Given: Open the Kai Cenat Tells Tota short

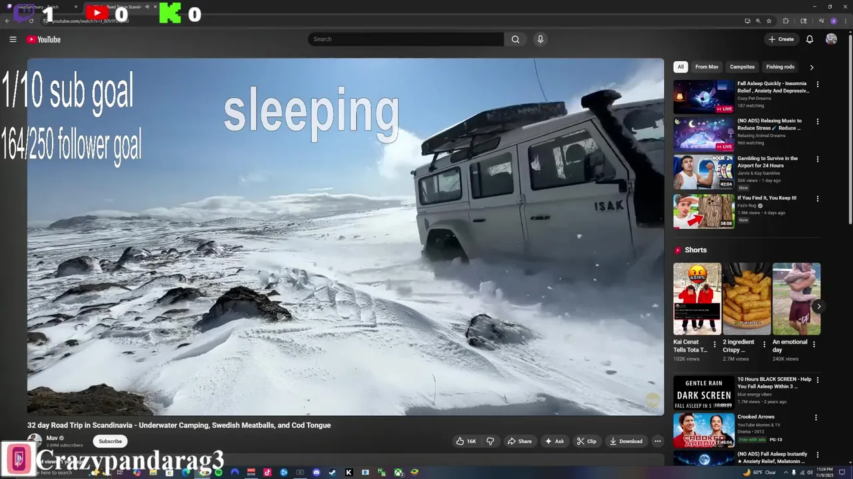Looking at the screenshot, I should [x=697, y=299].
